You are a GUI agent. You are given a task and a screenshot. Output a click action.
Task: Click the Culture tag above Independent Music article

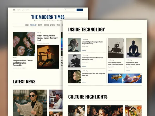click(x=15, y=58)
